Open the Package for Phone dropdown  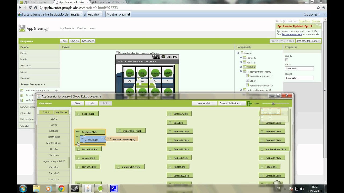pos(308,41)
